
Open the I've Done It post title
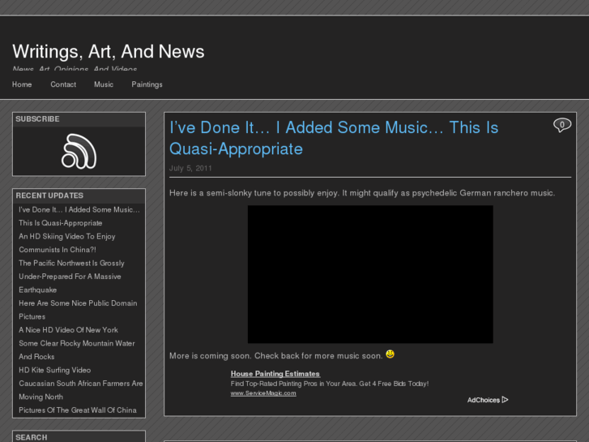[333, 138]
